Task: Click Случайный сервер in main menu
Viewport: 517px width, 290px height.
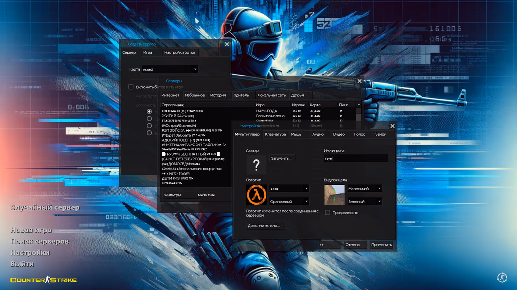Action: pyautogui.click(x=45, y=207)
